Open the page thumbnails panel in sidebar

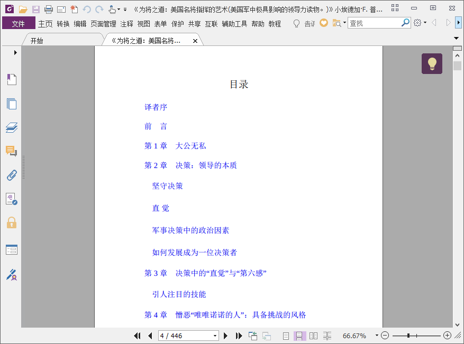(x=12, y=104)
